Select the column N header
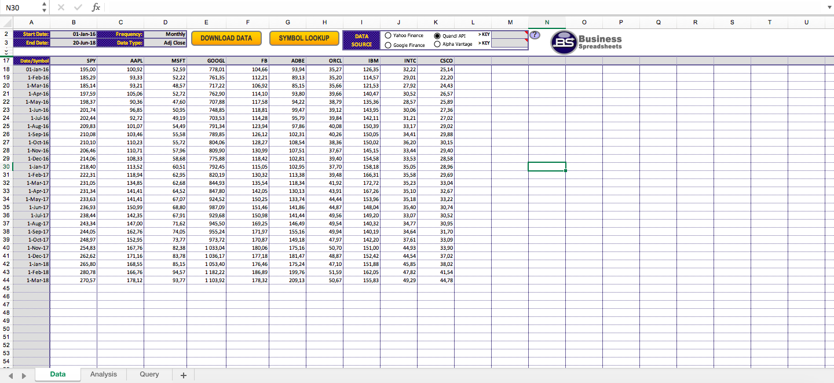This screenshot has height=383, width=834. point(547,22)
